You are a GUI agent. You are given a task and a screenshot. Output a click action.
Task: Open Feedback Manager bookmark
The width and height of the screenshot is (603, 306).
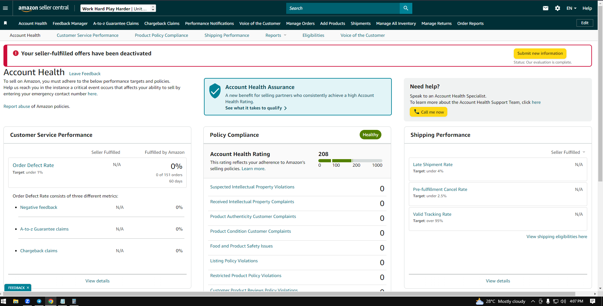[70, 23]
